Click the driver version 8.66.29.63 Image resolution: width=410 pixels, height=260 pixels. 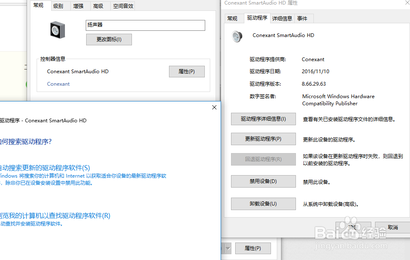pos(314,84)
